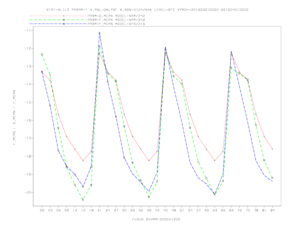This screenshot has width=297, height=229.
Task: Click the blue dashed line sample in legend
Action: (58, 24)
